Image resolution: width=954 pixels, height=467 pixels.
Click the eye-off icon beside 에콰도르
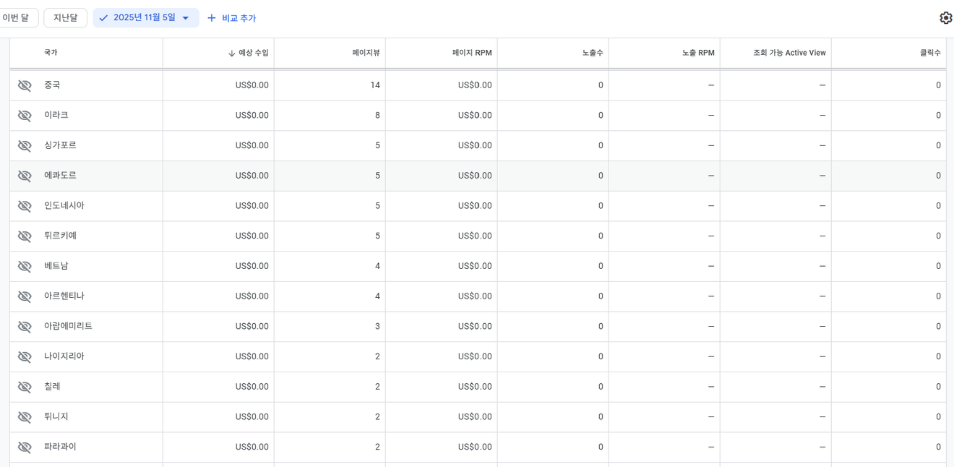[x=25, y=176]
